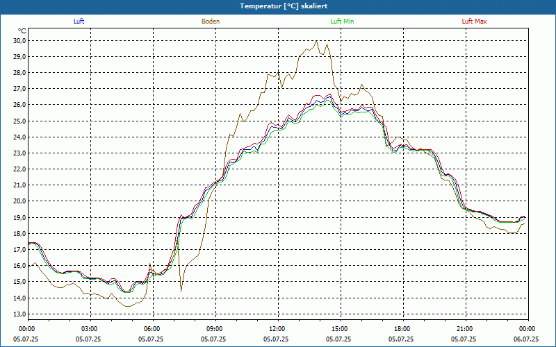Click the 29,0 y-axis value
Image resolution: width=556 pixels, height=347 pixels.
[x=19, y=57]
